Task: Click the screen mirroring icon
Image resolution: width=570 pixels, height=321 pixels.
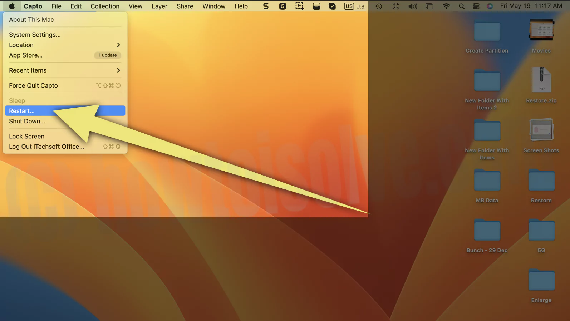Action: [x=429, y=6]
